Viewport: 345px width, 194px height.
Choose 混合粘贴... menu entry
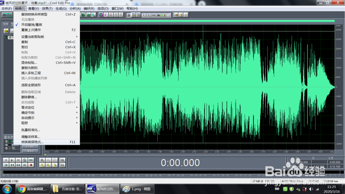tap(47, 63)
